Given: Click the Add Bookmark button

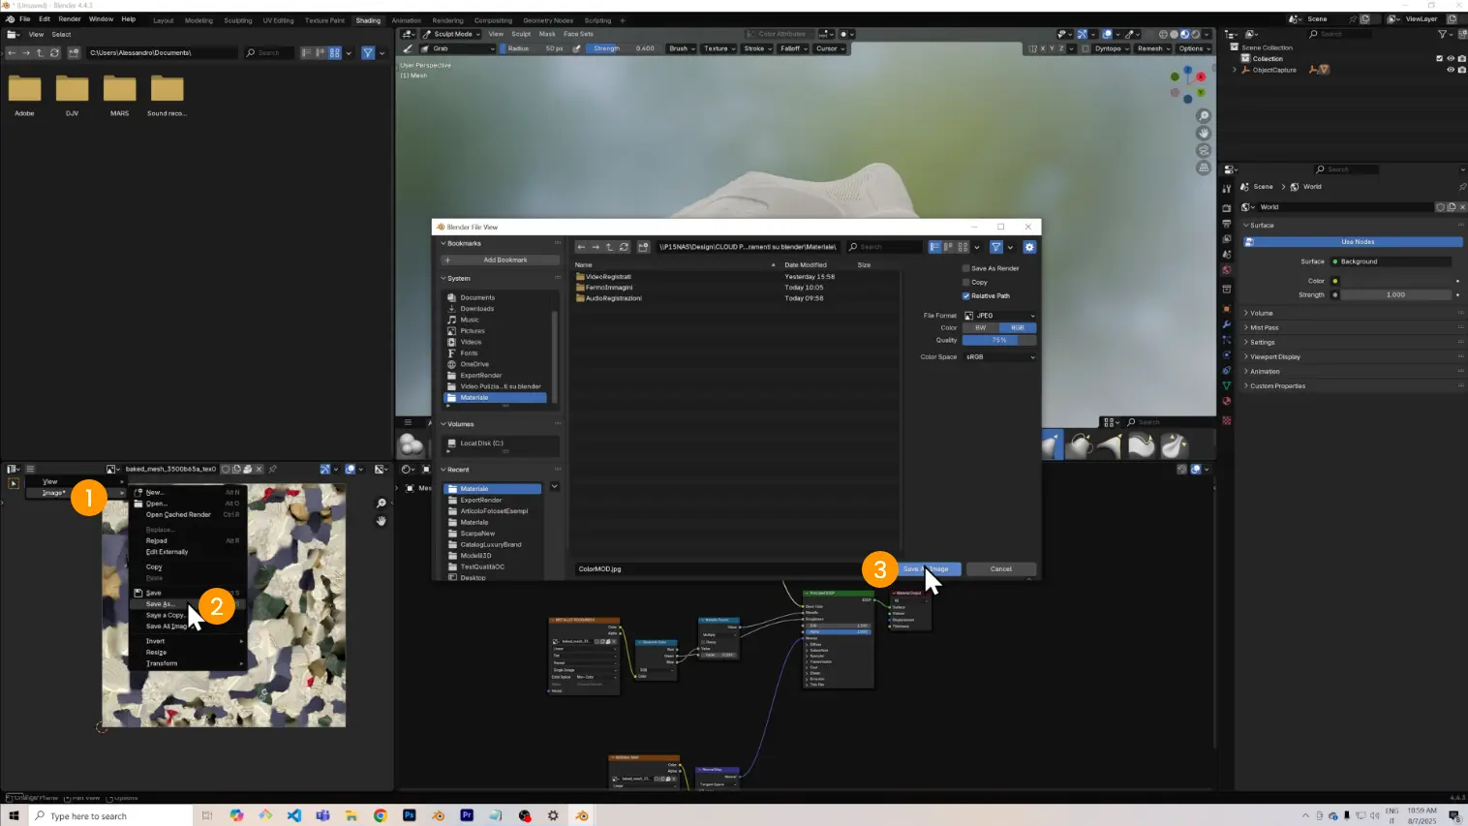Looking at the screenshot, I should [501, 260].
